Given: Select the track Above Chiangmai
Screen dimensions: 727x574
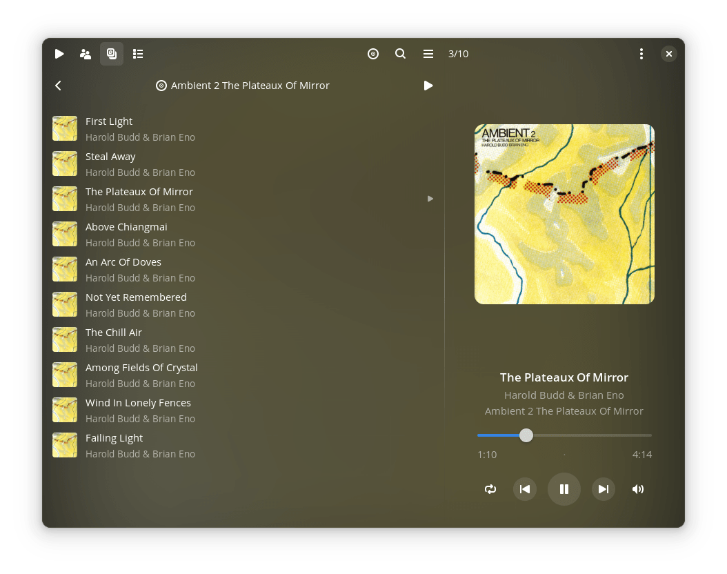Looking at the screenshot, I should tap(243, 235).
